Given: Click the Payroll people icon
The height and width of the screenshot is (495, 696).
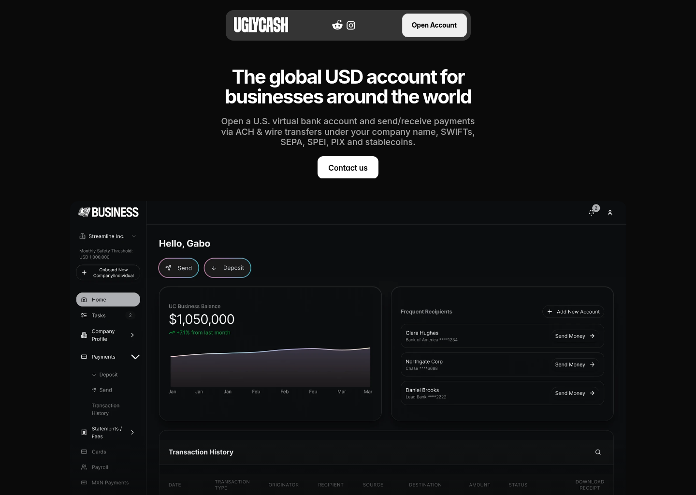Looking at the screenshot, I should 84,467.
